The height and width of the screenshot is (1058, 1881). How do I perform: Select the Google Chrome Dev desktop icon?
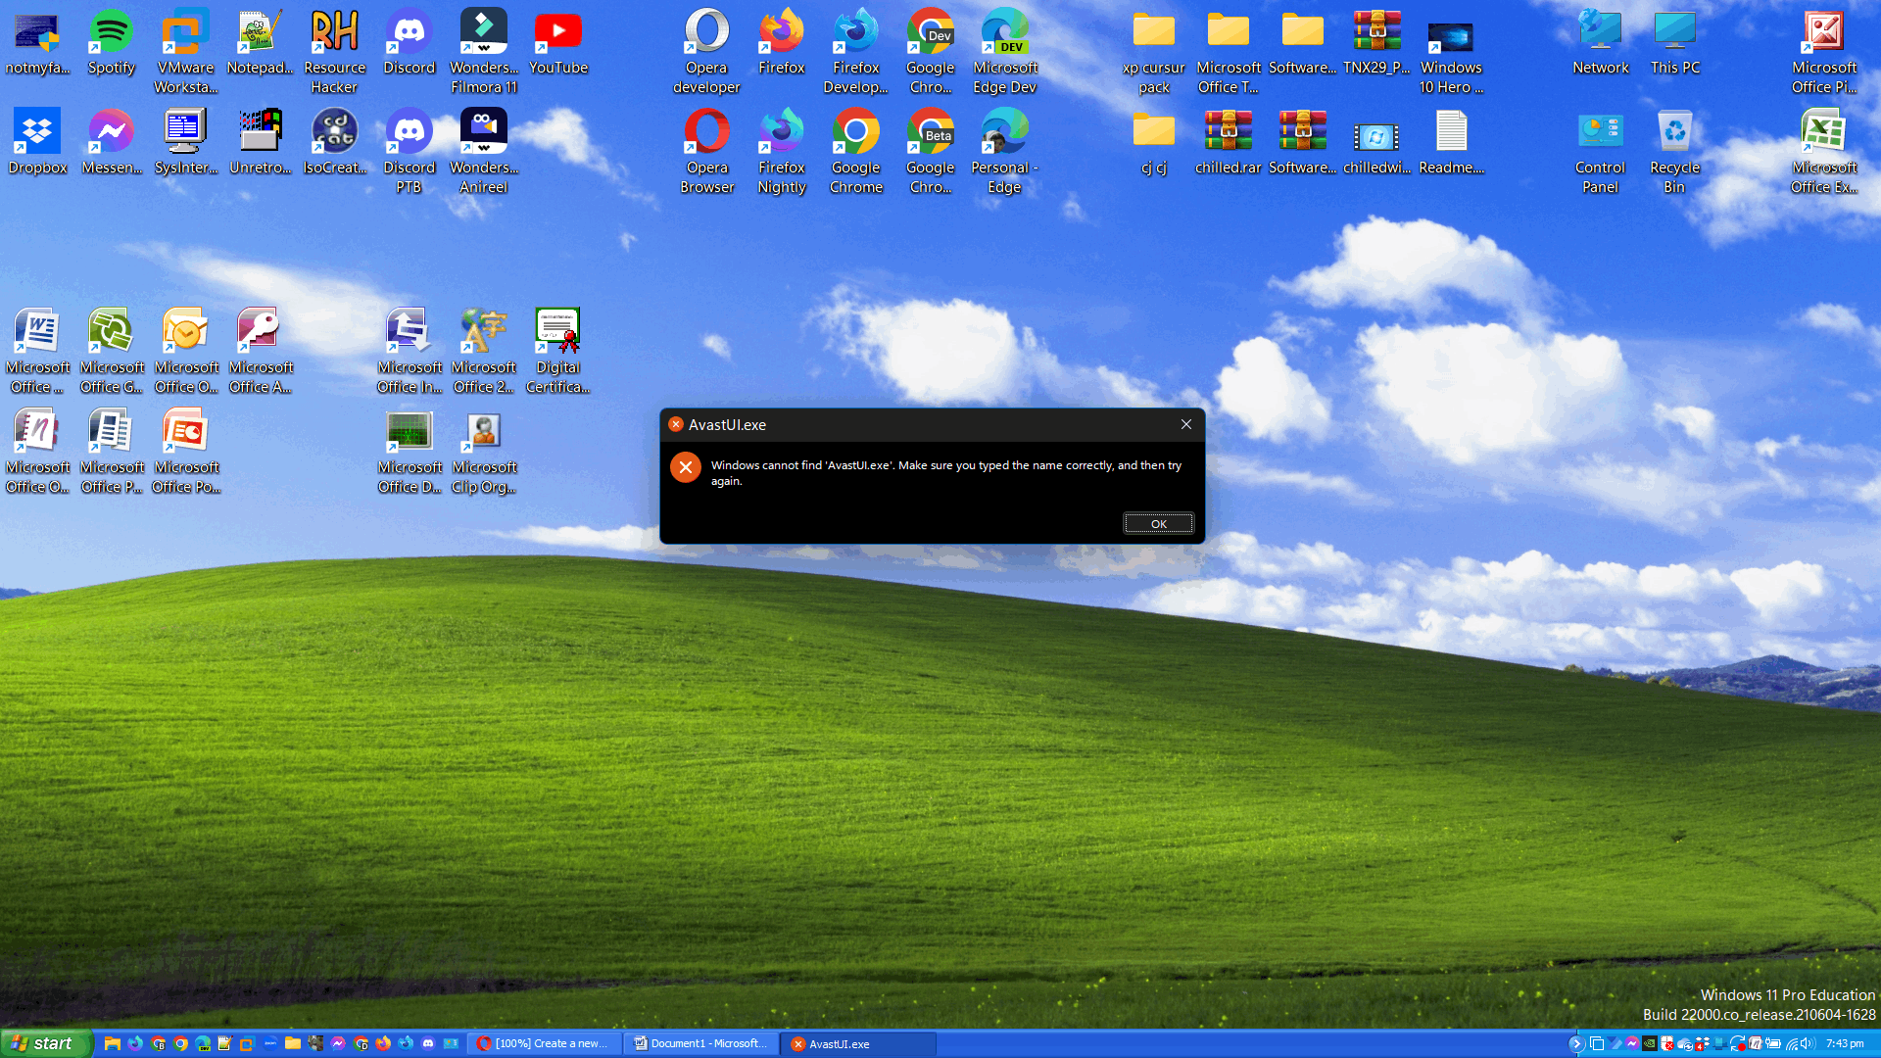click(931, 52)
